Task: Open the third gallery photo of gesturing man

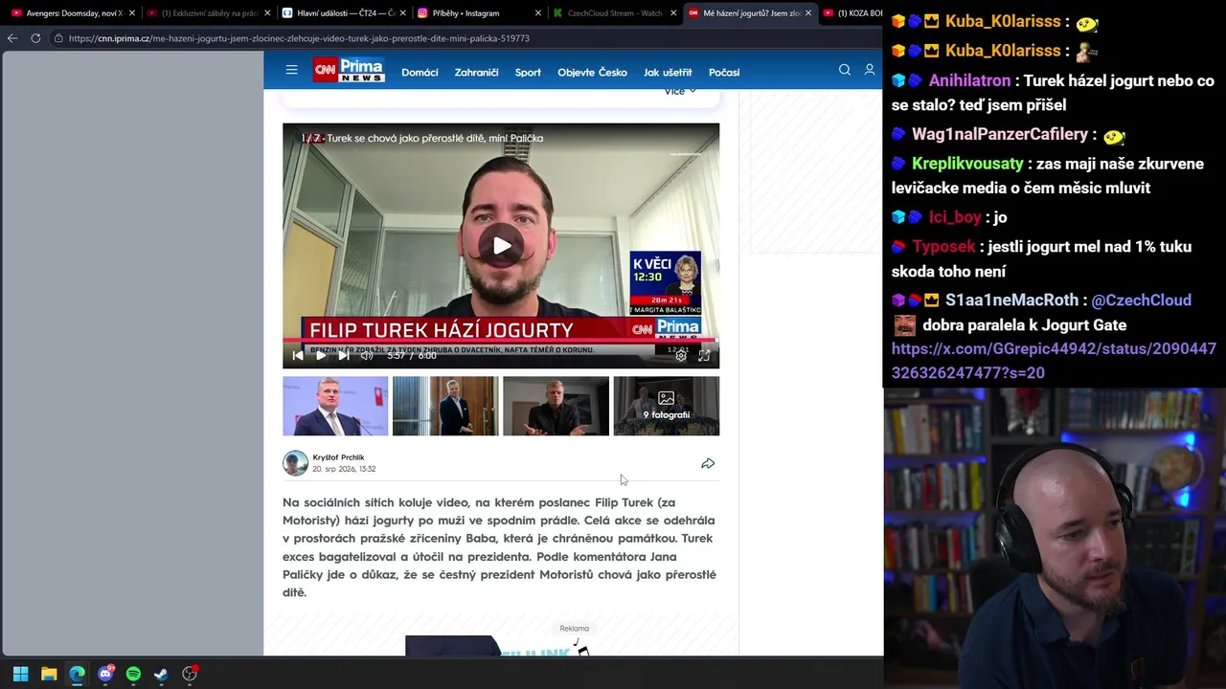Action: click(556, 406)
